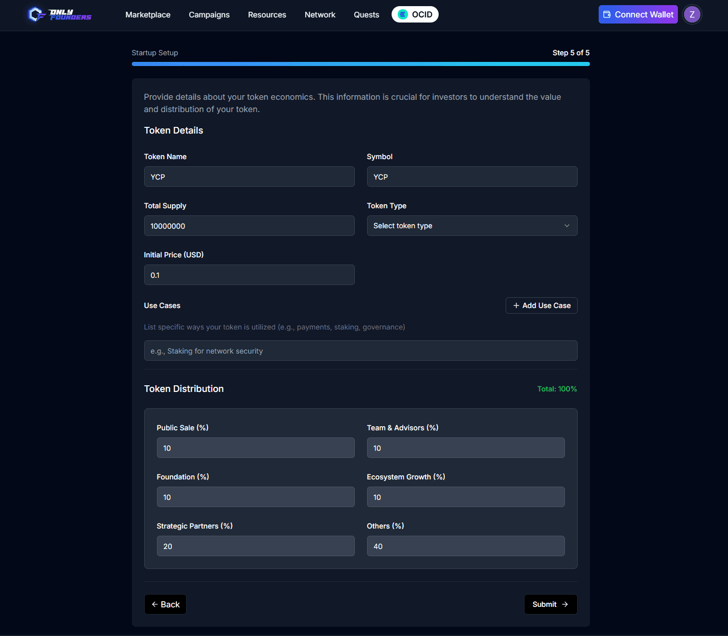Image resolution: width=728 pixels, height=636 pixels.
Task: Edit the Initial Price (USD) field
Action: (249, 275)
